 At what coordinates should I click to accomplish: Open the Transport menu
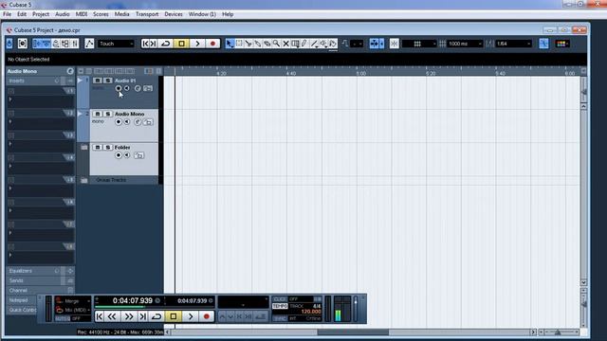(x=147, y=14)
